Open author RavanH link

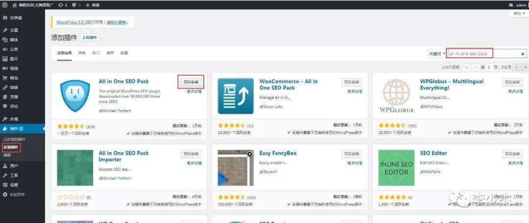click(270, 172)
